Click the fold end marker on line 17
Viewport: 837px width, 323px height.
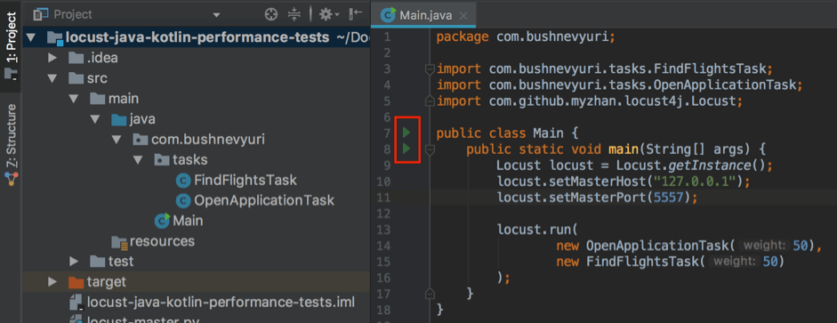[x=430, y=293]
